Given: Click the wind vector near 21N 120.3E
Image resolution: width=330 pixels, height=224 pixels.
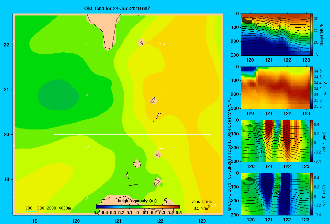Looking at the screenshot, I should click(87, 95).
